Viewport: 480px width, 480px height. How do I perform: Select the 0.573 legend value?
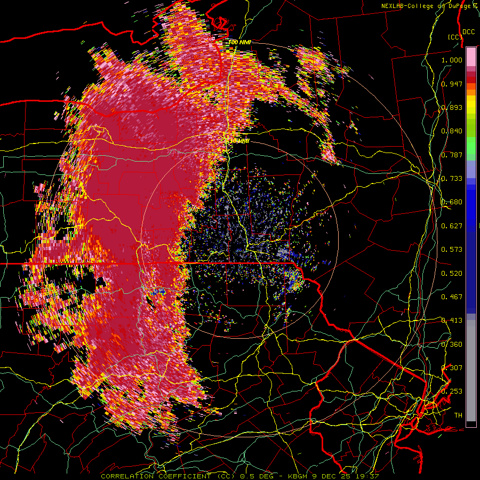point(452,250)
